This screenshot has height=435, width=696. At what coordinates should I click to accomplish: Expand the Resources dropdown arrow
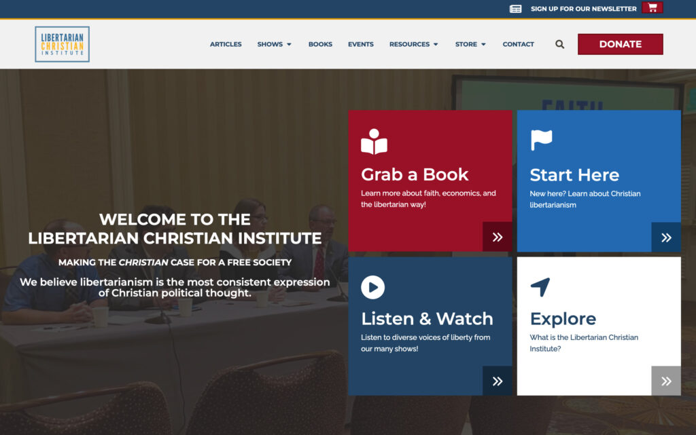[x=436, y=44]
